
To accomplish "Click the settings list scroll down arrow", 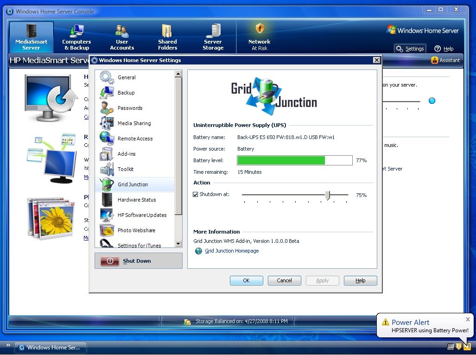I will coord(178,244).
